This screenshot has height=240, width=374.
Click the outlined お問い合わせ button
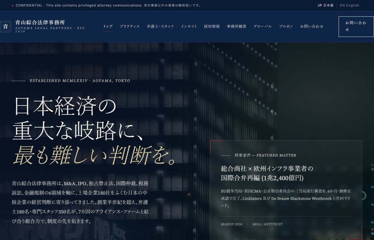(x=356, y=27)
